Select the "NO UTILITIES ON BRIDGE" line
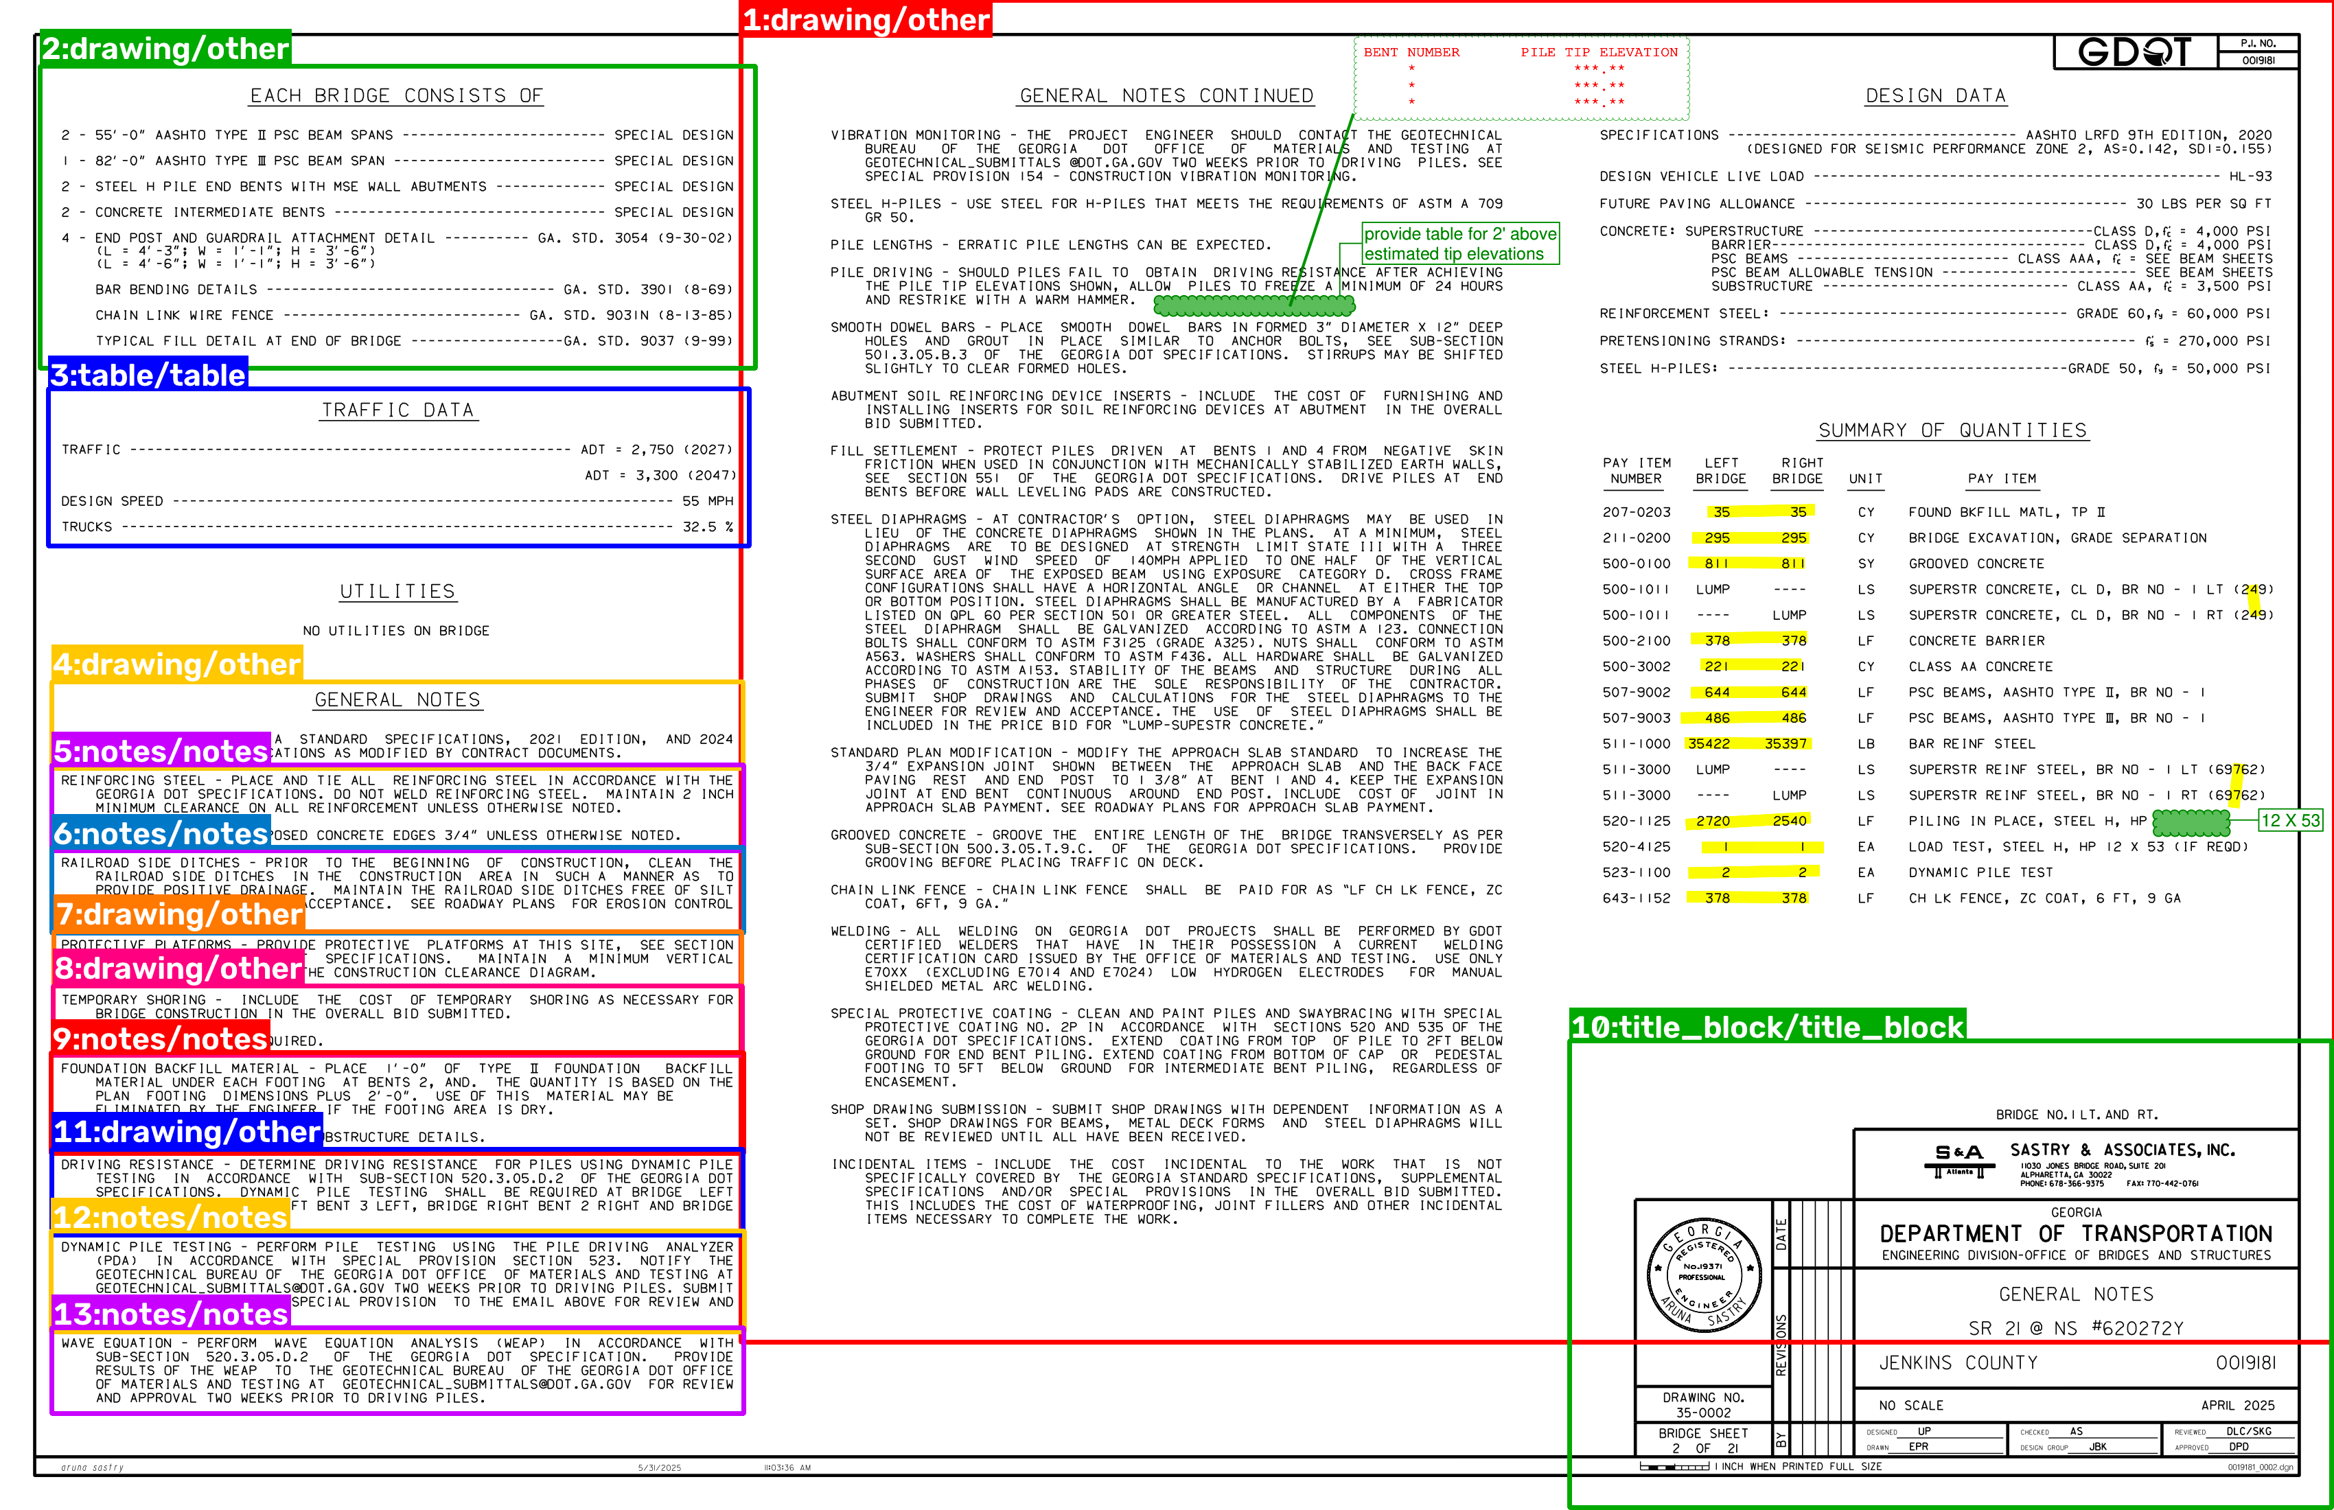The height and width of the screenshot is (1510, 2334). click(396, 631)
